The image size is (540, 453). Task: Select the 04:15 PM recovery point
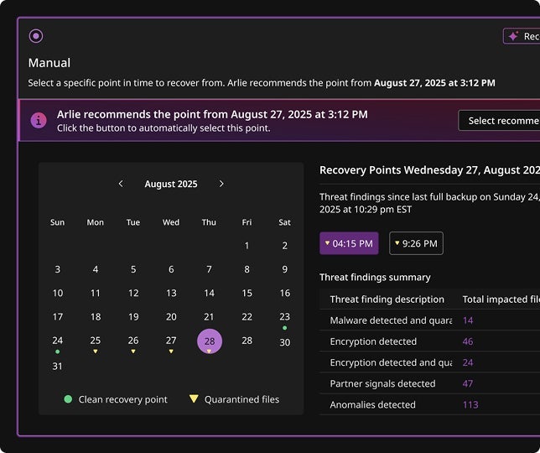tap(349, 243)
